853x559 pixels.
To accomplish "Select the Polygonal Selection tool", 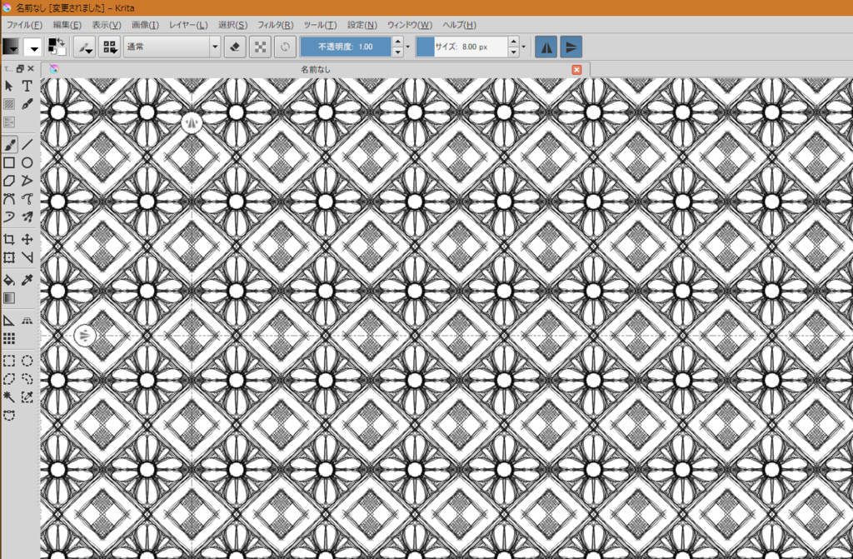I will coord(9,379).
